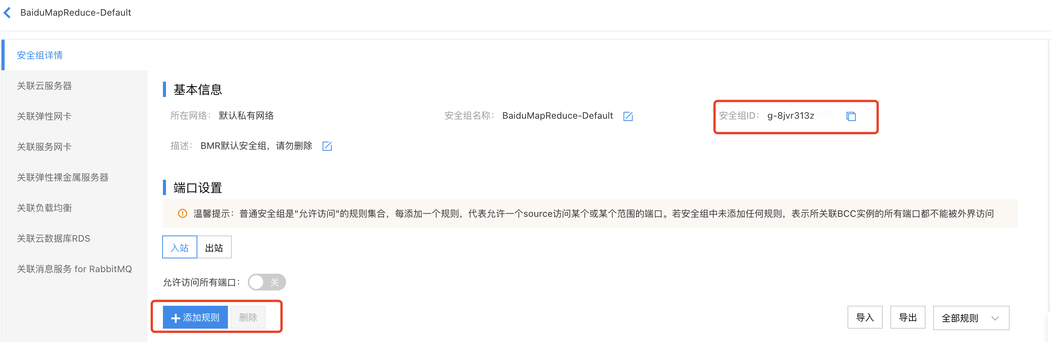
Task: Click the 端口设置 section heading
Action: click(x=197, y=188)
